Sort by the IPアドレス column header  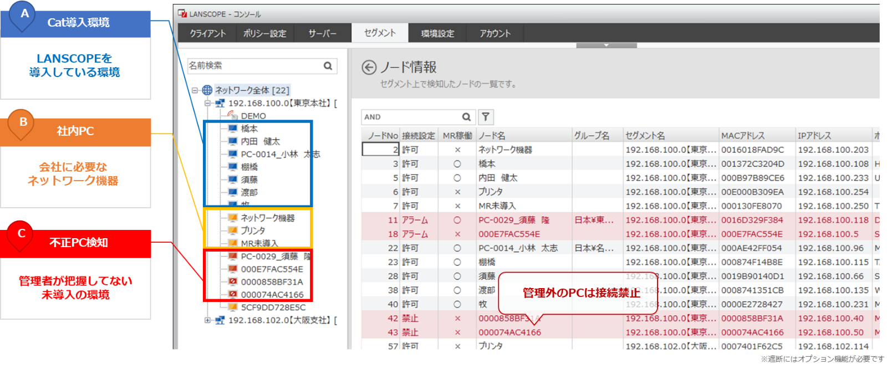point(834,136)
